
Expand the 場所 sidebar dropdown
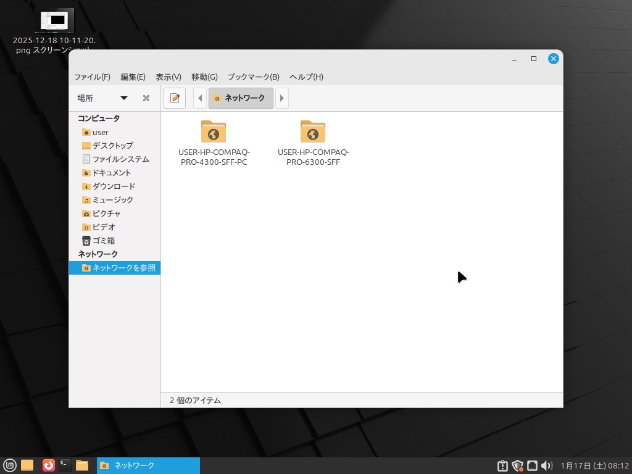point(123,98)
